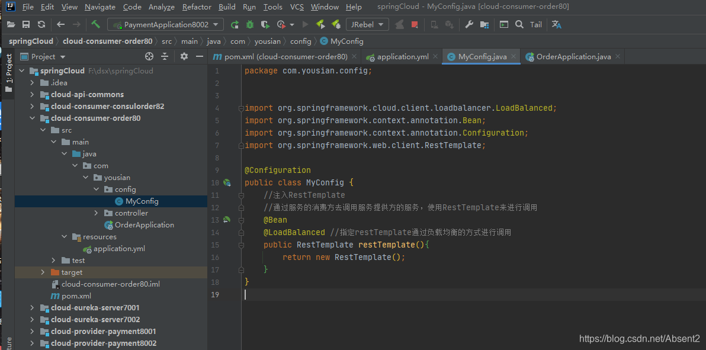Start debugging with the green bug icon
The image size is (706, 350).
click(x=250, y=24)
